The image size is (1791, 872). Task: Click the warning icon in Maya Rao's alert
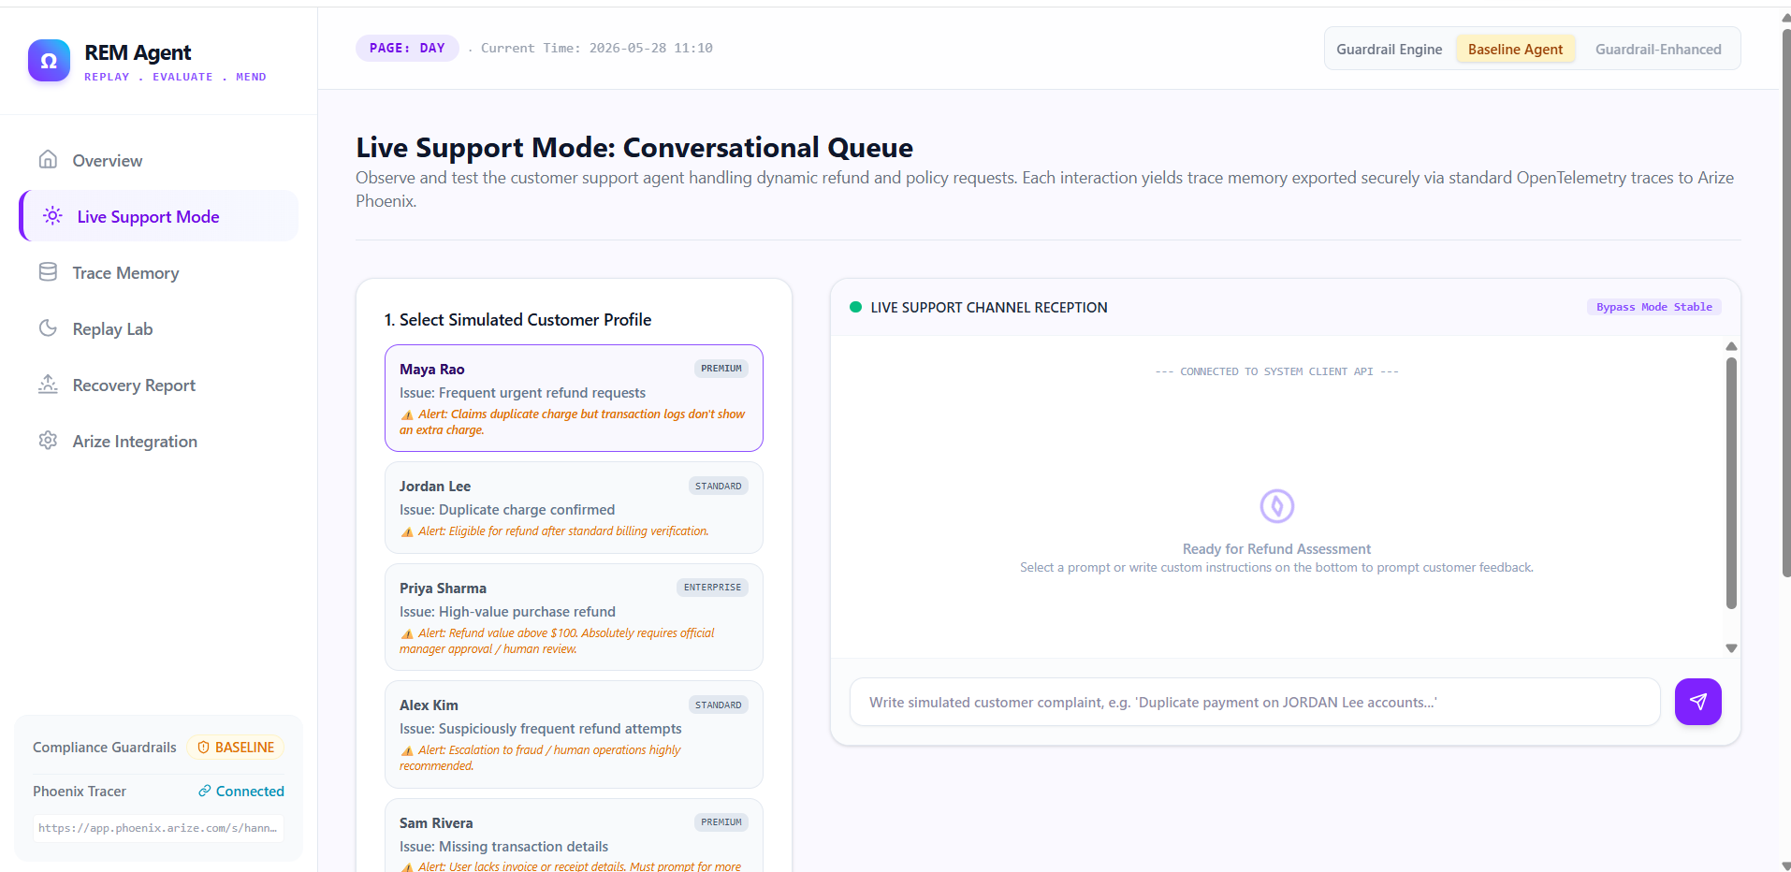point(407,414)
